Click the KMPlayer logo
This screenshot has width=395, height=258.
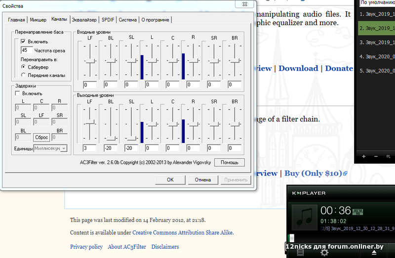(x=309, y=193)
